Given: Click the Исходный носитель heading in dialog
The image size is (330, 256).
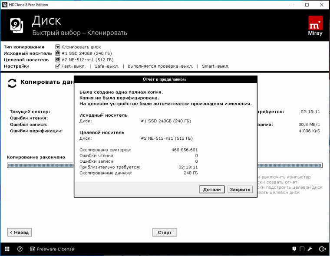Looking at the screenshot, I should (x=103, y=115).
